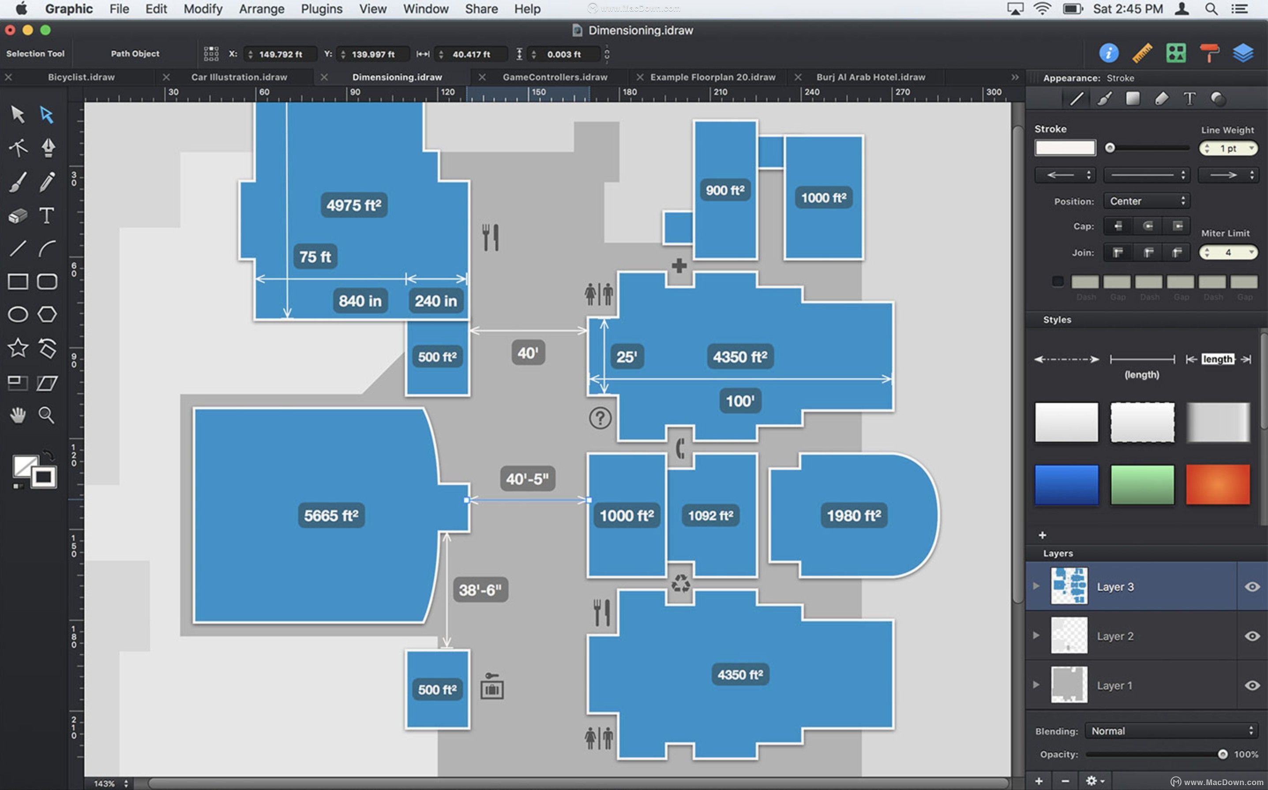The image size is (1268, 790).
Task: Click the anchor reference point grid
Action: click(211, 54)
